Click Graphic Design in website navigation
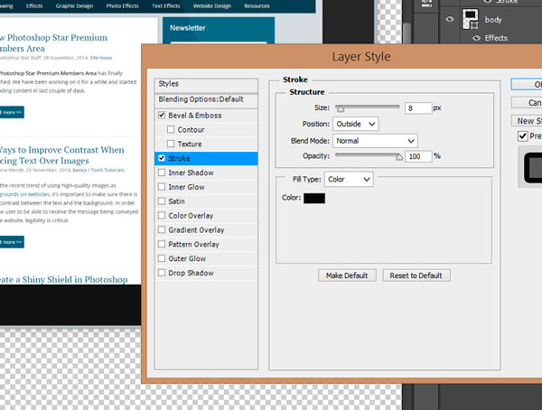The image size is (542, 410). click(74, 6)
